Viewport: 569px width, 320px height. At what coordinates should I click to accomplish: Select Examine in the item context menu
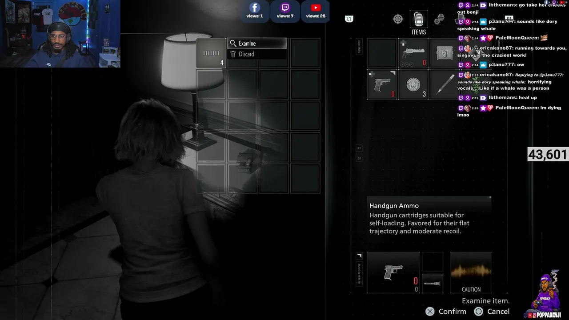[257, 44]
